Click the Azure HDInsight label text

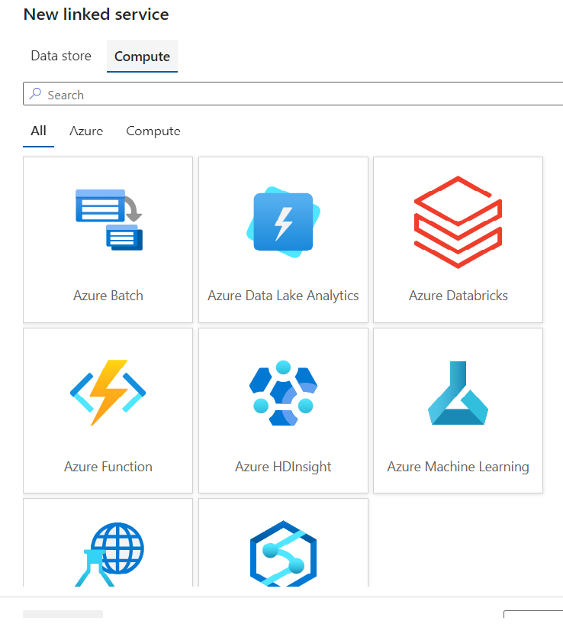283,467
